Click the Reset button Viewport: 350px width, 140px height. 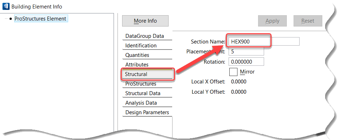(x=308, y=21)
